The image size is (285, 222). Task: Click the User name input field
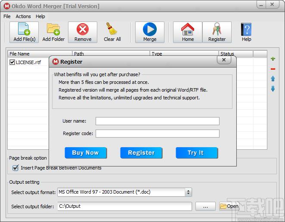coord(158,121)
